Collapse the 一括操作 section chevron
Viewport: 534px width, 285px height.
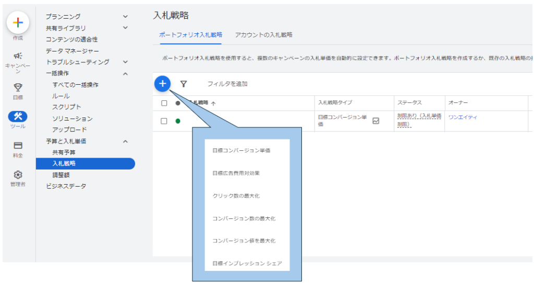point(125,73)
